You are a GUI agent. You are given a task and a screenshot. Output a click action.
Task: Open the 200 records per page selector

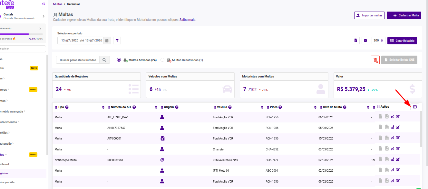click(x=378, y=40)
